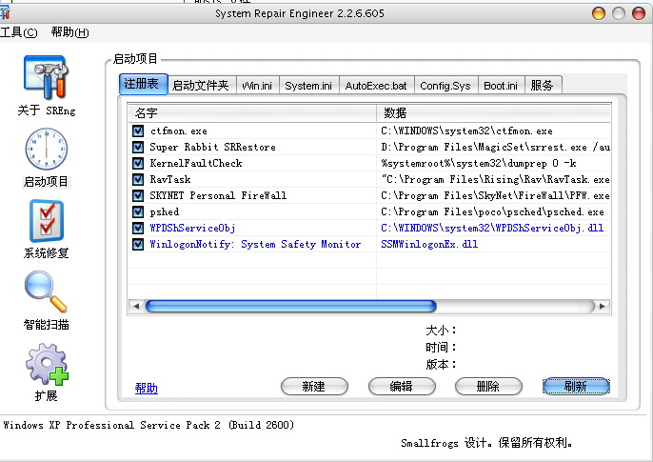Toggle the RavTask checkbox
The image size is (653, 462).
pos(138,179)
